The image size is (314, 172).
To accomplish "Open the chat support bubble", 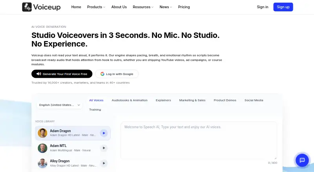I will pos(302,160).
